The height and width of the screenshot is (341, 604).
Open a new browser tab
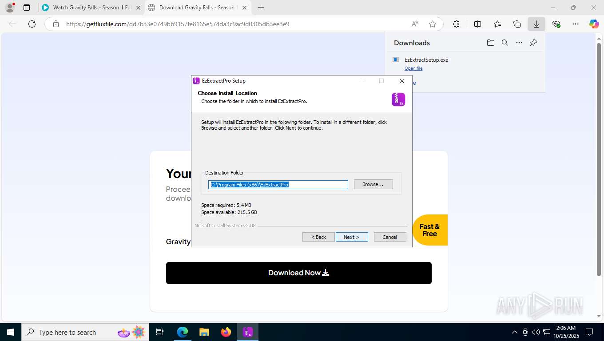[x=261, y=8]
